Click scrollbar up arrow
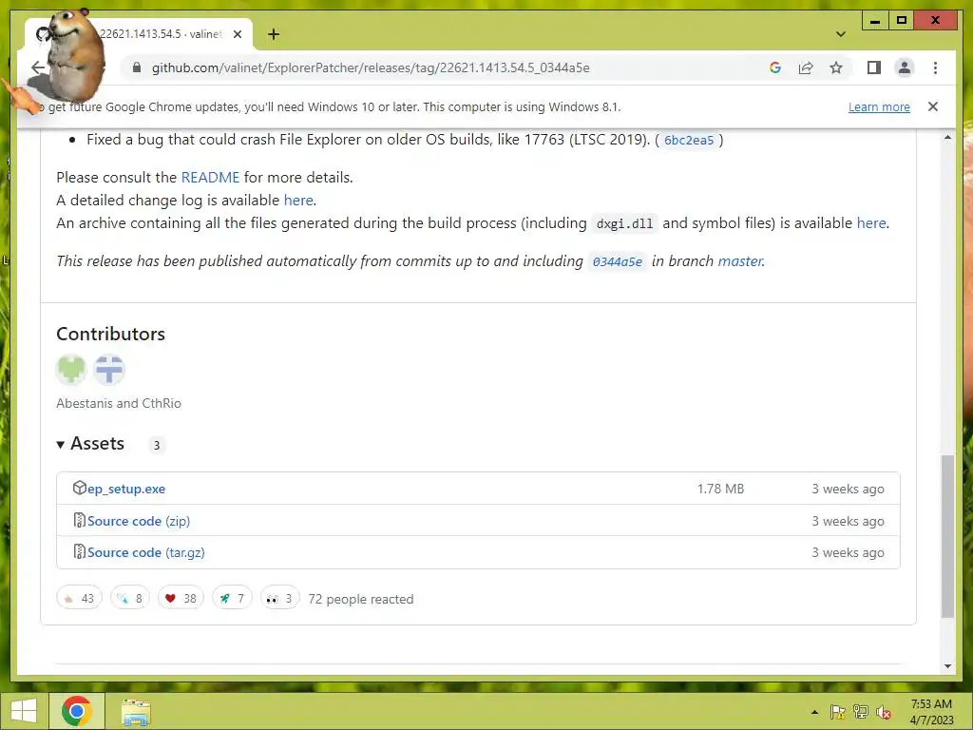Viewport: 973px width, 730px height. click(947, 137)
